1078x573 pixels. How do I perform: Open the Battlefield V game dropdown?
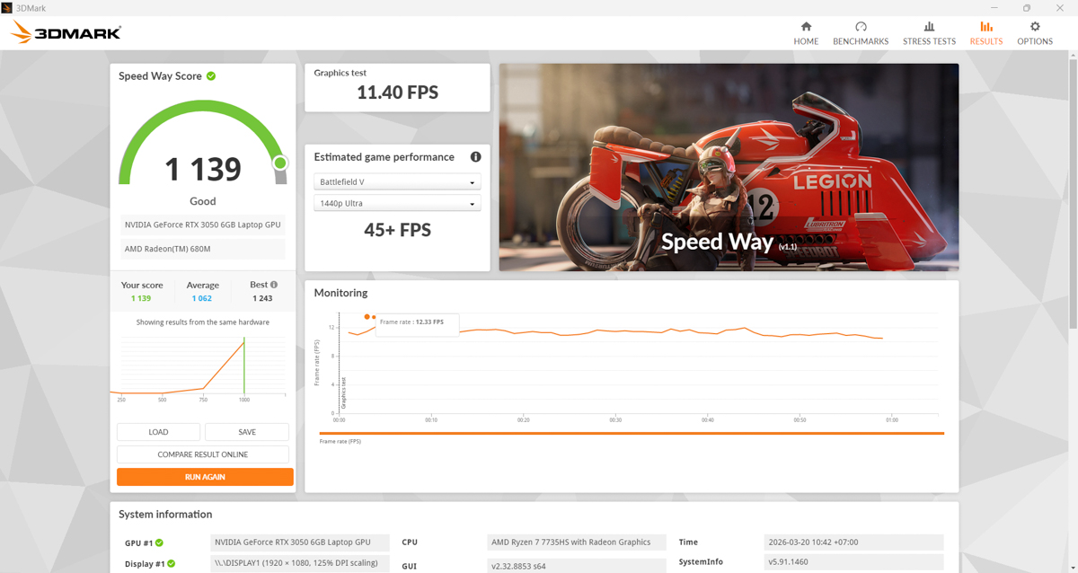(397, 181)
